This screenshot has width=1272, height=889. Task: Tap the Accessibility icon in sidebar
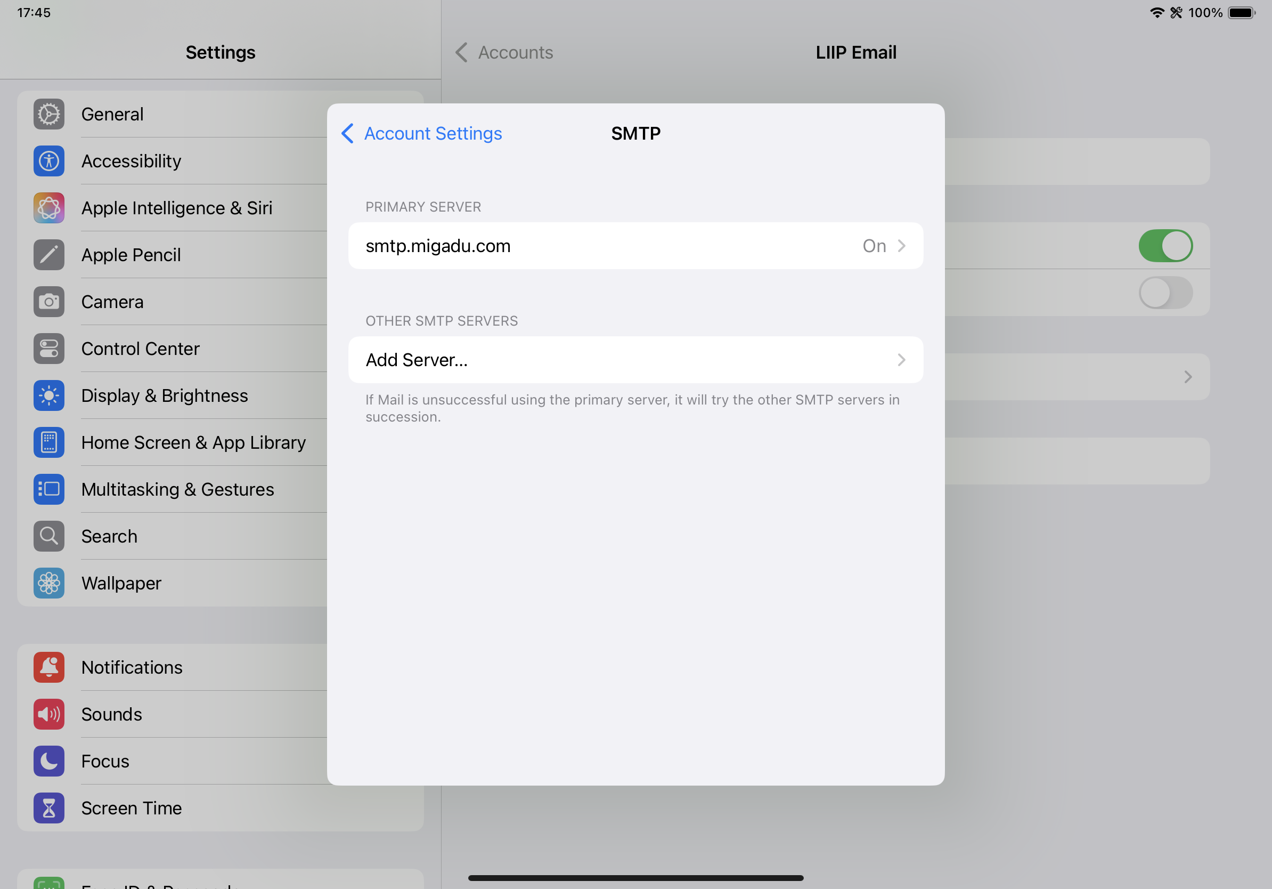tap(49, 161)
